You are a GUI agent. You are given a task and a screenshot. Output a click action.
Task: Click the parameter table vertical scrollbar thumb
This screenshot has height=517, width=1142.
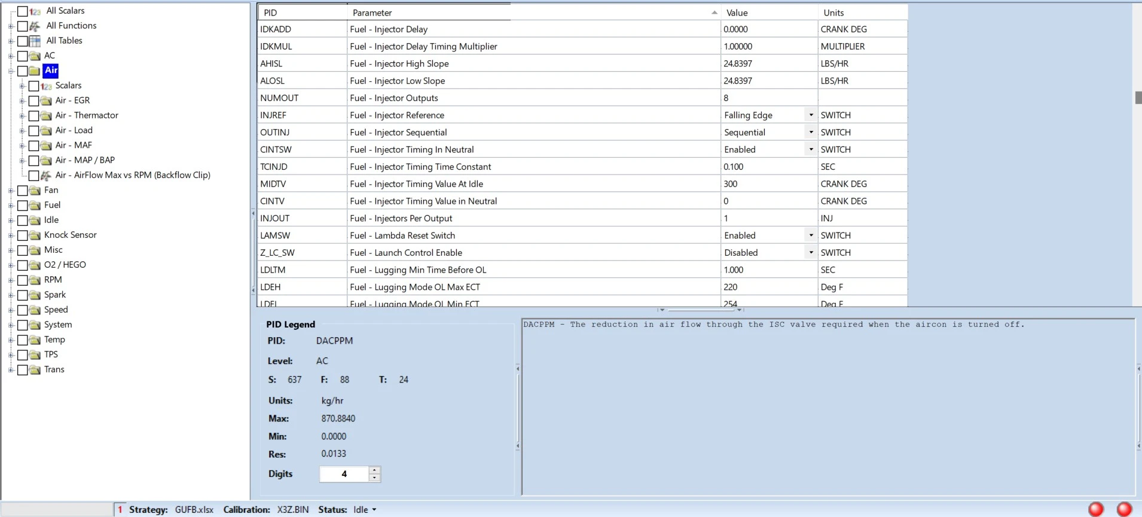(1138, 97)
